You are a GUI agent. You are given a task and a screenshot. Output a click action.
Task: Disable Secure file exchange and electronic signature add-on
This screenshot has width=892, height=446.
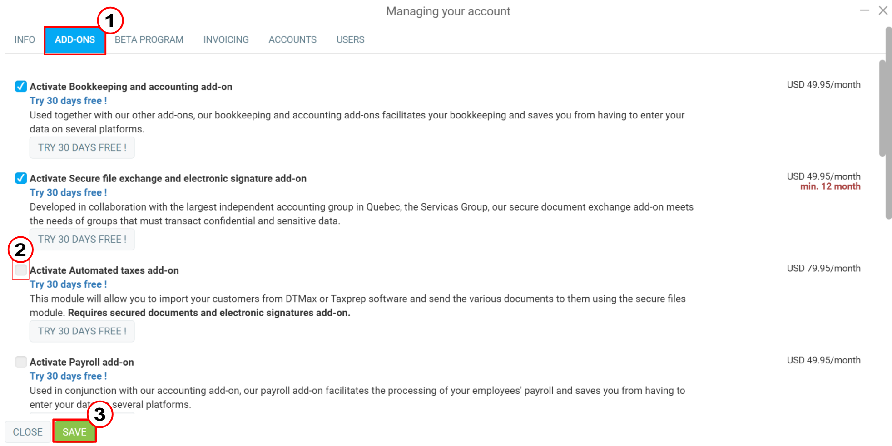pyautogui.click(x=20, y=178)
